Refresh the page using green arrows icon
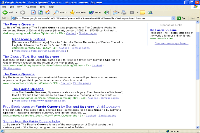Screen dimensions: 200x133 click(x=41, y=13)
